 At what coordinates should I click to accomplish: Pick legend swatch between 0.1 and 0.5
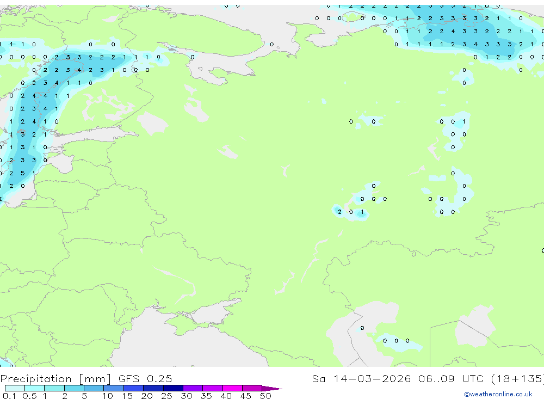click(15, 388)
